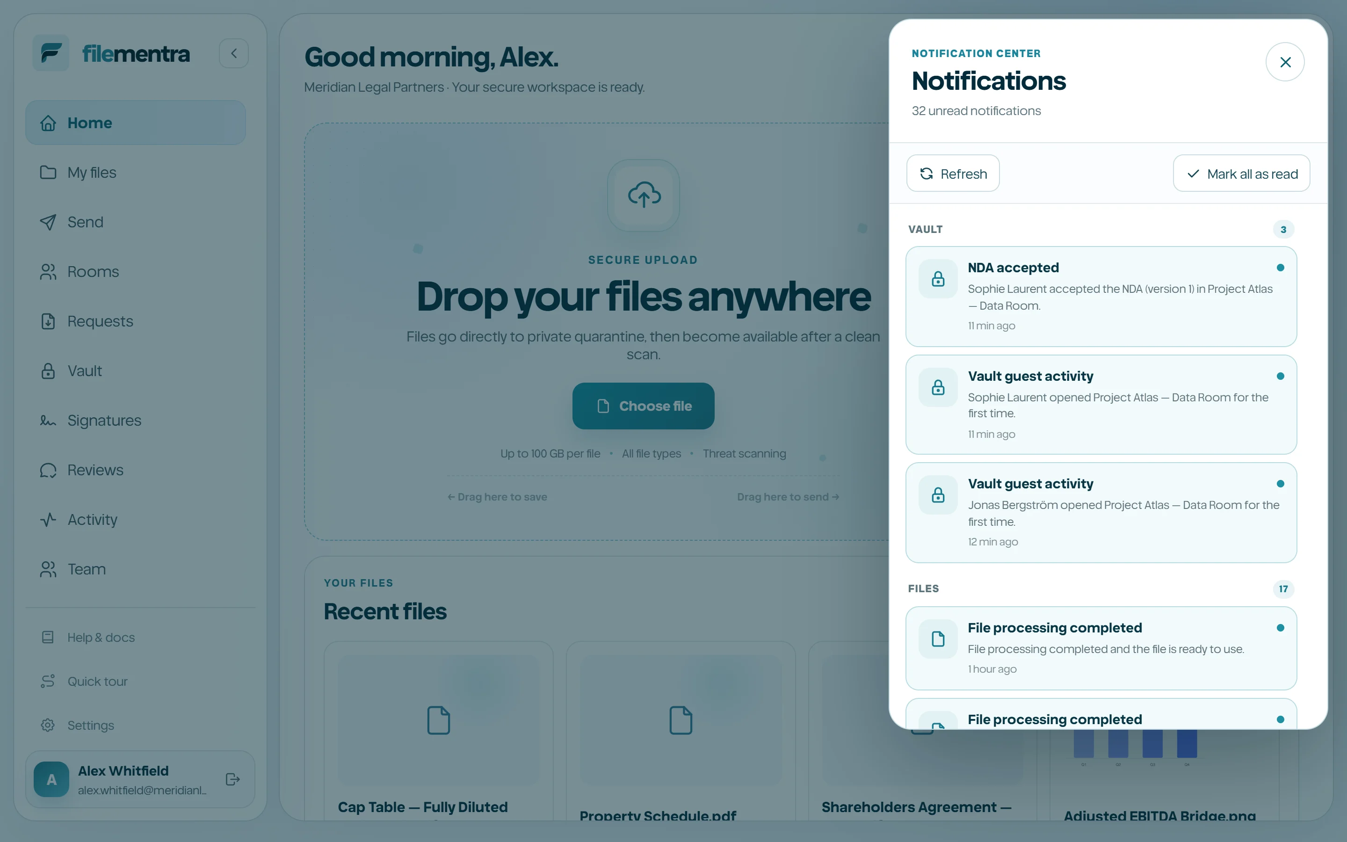
Task: Click the FILES section count badge
Action: 1283,589
